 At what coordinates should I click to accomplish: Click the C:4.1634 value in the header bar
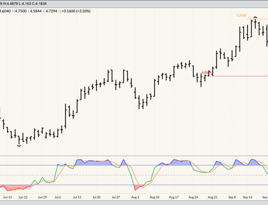[39, 4]
